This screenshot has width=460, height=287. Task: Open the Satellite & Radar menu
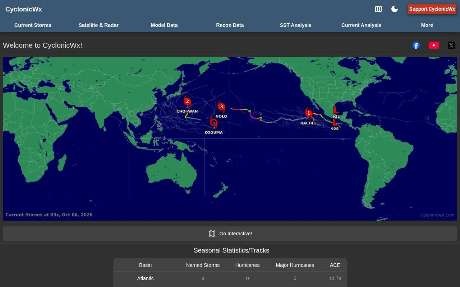point(98,25)
